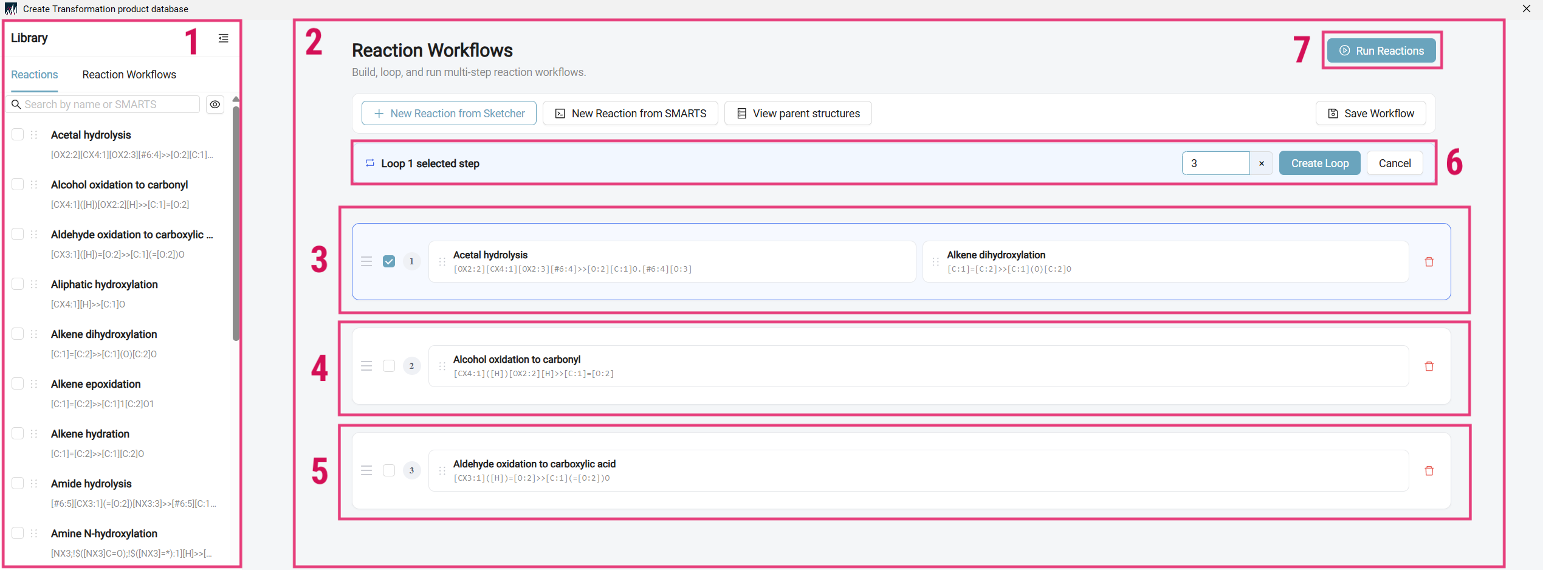The width and height of the screenshot is (1543, 570).
Task: Clear the loop count with x icon
Action: (1262, 163)
